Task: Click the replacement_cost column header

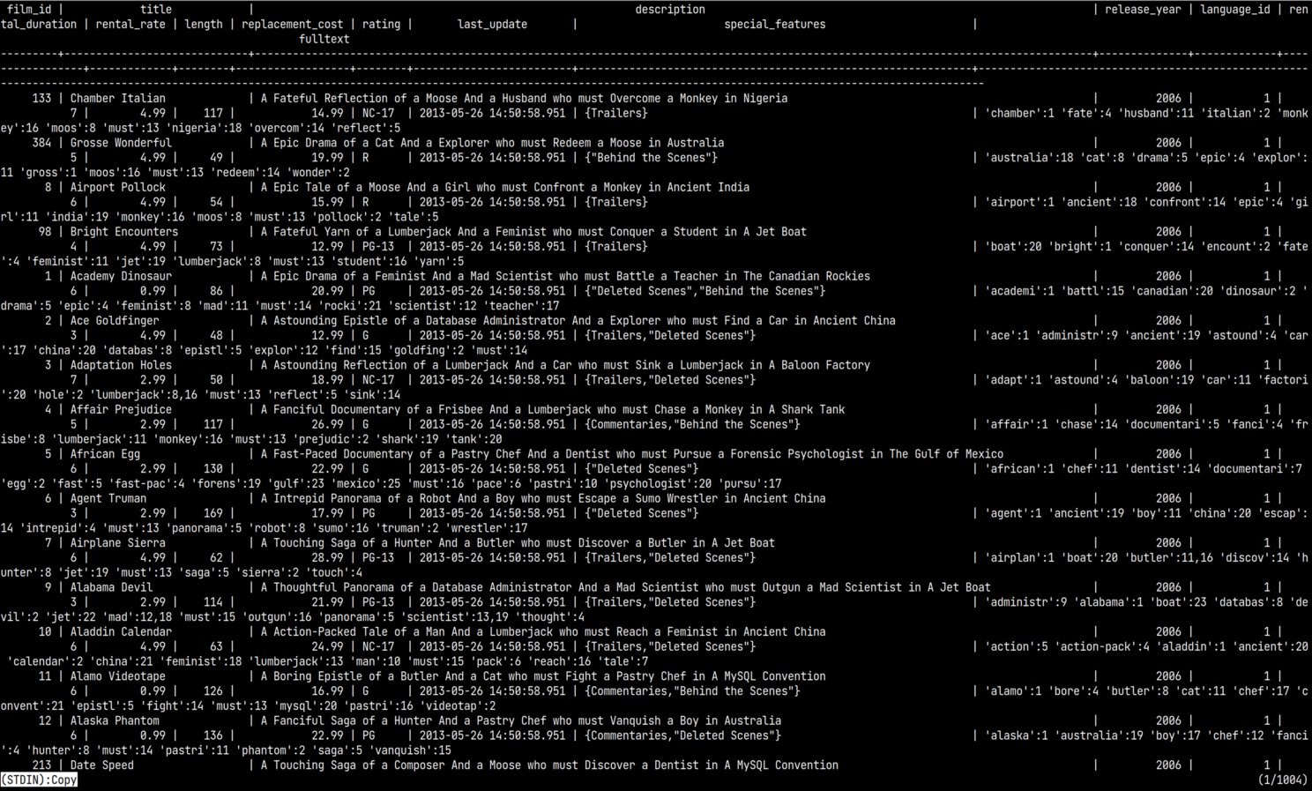Action: point(293,25)
